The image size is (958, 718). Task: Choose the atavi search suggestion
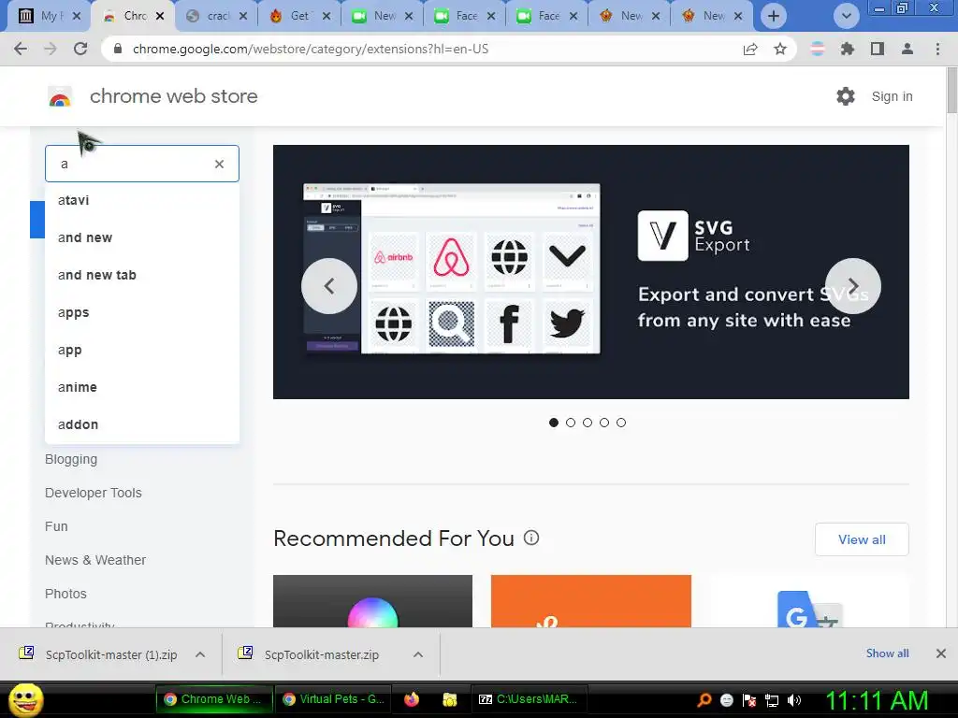point(142,200)
